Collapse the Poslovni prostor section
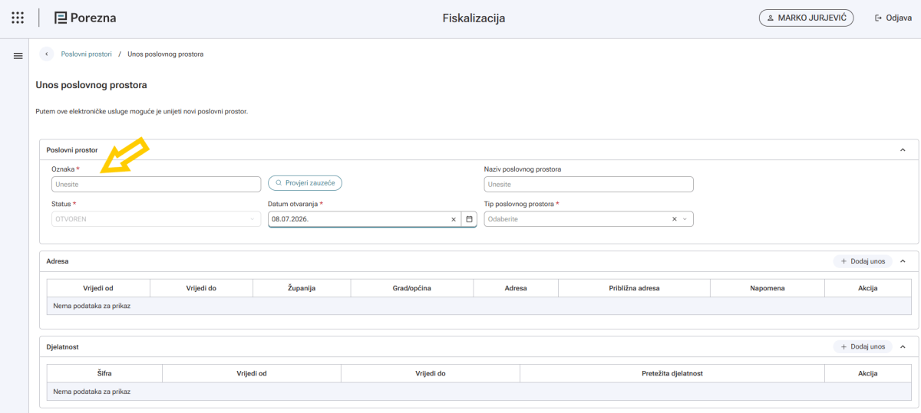The image size is (921, 413). pos(903,150)
